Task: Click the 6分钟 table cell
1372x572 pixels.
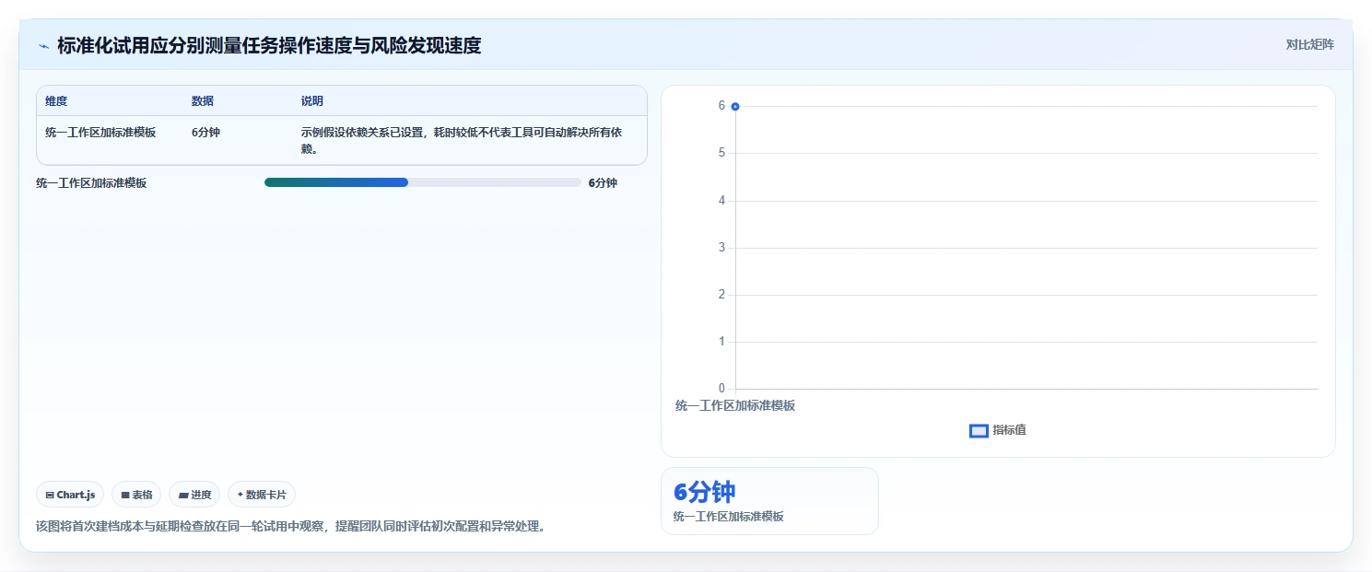Action: [x=205, y=133]
